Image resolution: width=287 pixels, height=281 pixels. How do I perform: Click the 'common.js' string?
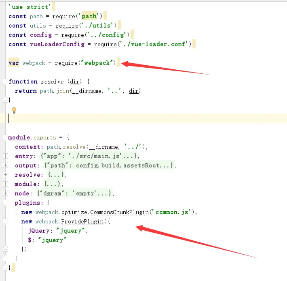point(172,212)
